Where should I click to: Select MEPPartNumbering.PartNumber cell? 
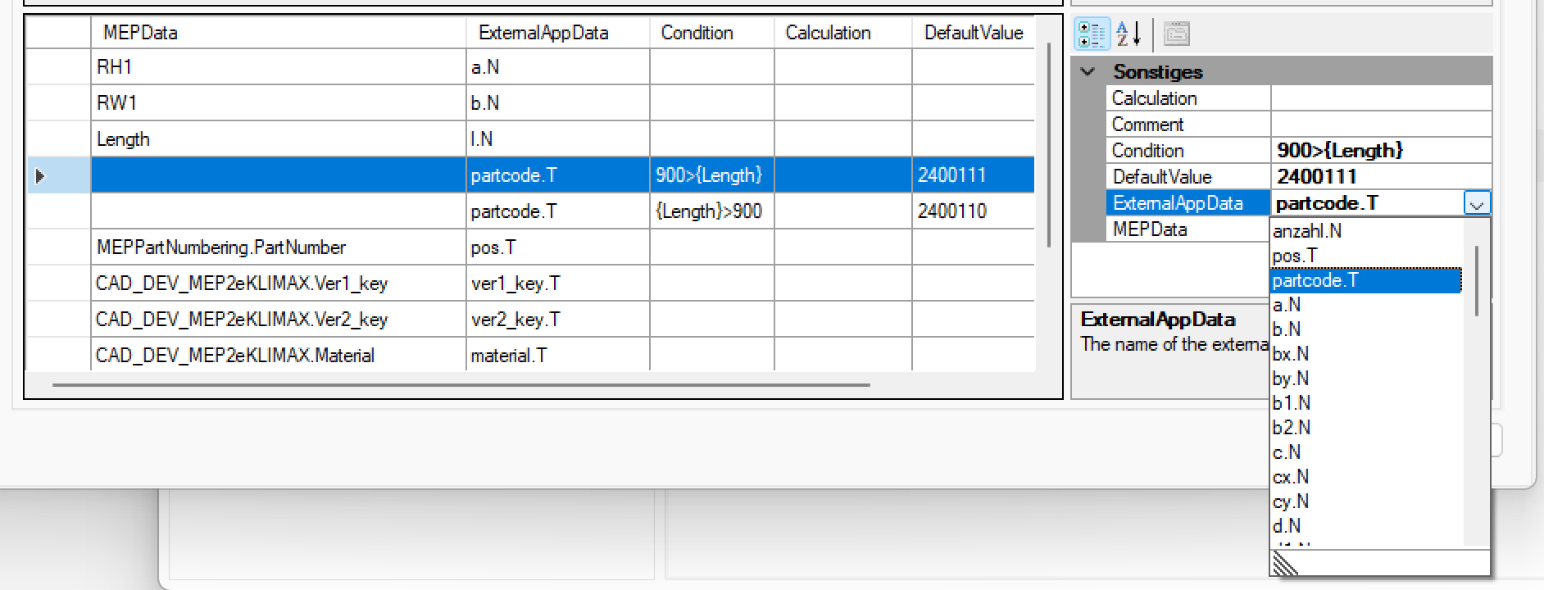pos(279,247)
